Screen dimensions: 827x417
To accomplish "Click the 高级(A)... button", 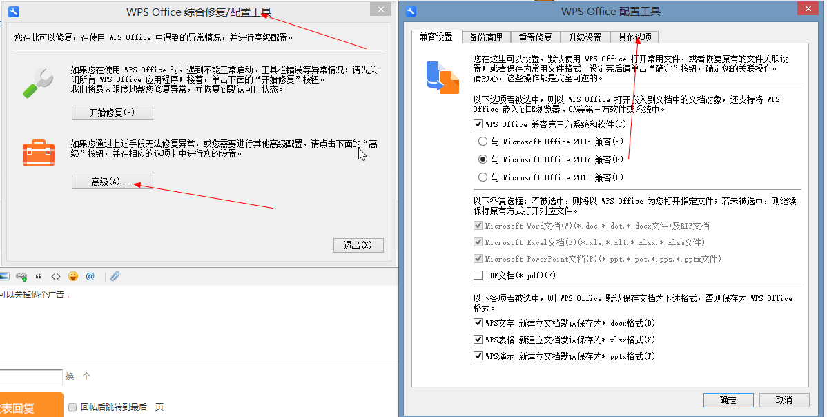I will (x=113, y=182).
